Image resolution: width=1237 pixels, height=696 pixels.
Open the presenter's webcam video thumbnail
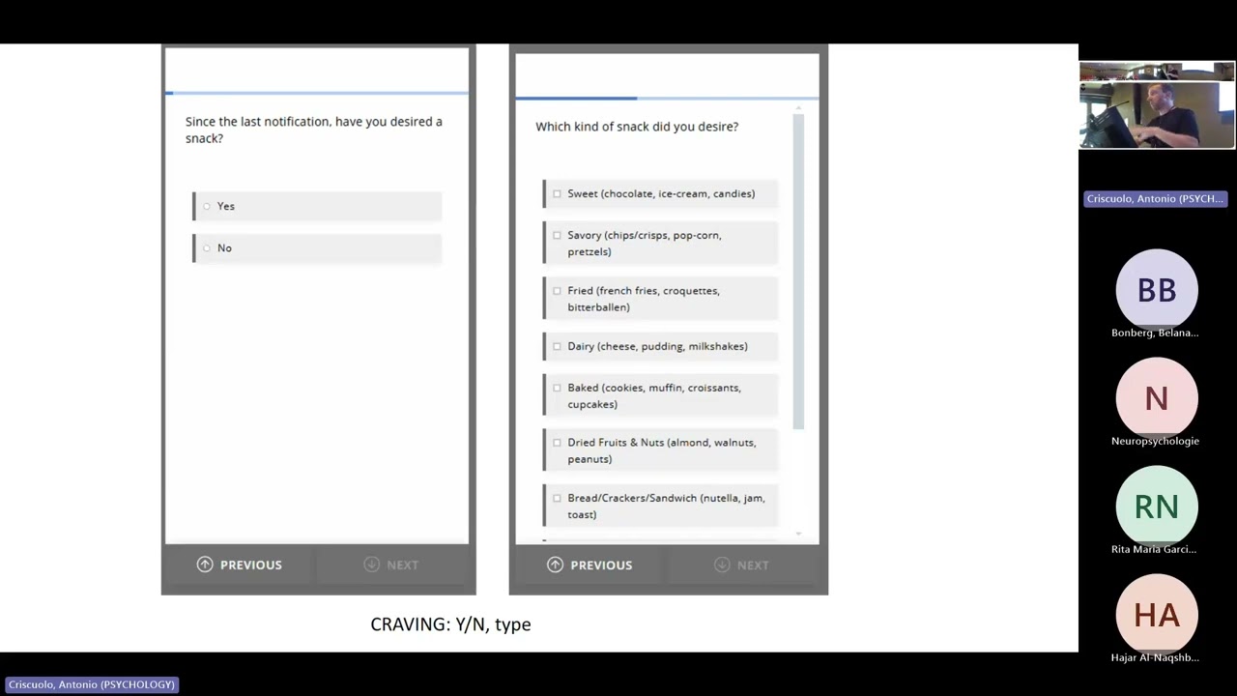1157,105
